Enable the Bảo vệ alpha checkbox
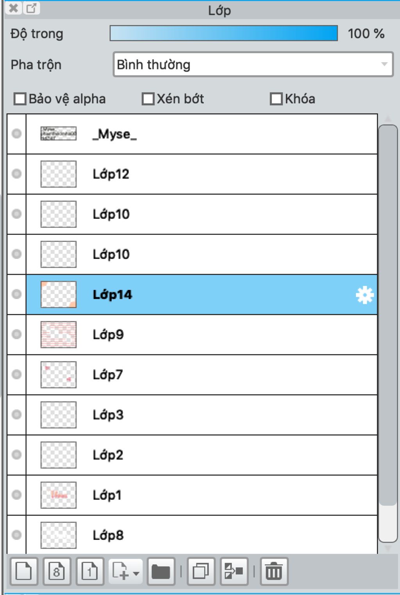Image resolution: width=400 pixels, height=595 pixels. [20, 99]
